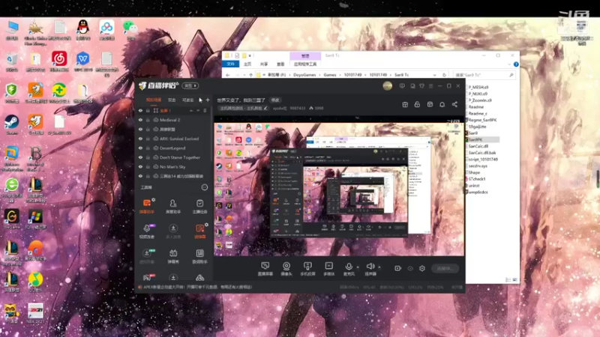Screen dimensions: 600x337
Task: Go to DoyoGames in Explorer breadcrumb
Action: tap(304, 75)
